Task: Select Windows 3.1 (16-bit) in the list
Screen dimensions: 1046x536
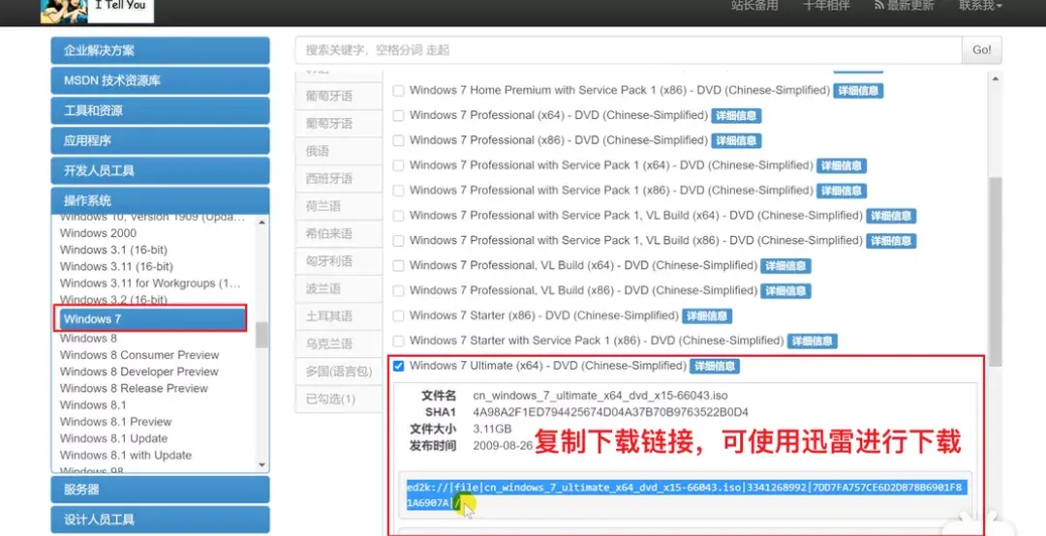Action: click(x=113, y=250)
